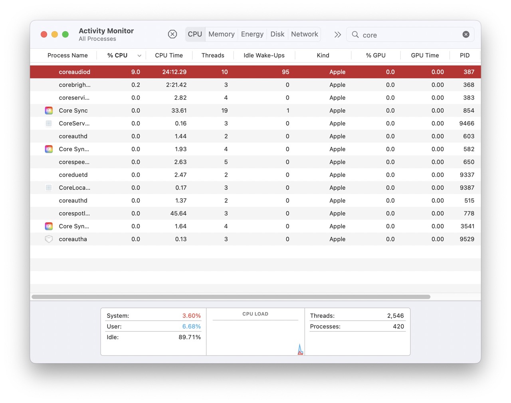511x403 pixels.
Task: Click the Core Sync app icon with PID 854
Action: [49, 111]
